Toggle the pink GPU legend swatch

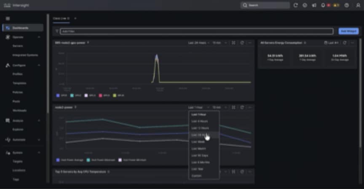click(101, 95)
